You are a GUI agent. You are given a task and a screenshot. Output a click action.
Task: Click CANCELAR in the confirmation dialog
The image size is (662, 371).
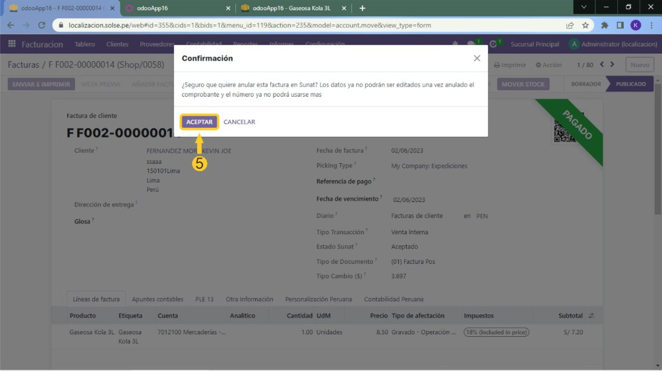click(x=239, y=122)
